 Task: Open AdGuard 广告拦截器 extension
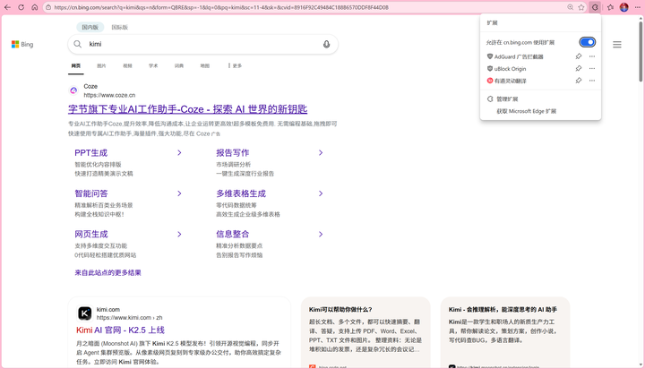tap(519, 56)
